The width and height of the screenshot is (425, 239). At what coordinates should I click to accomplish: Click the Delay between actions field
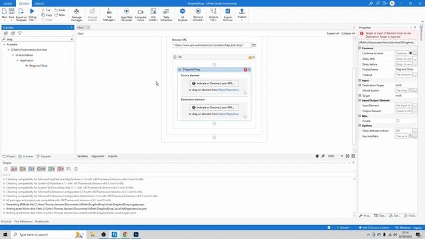point(404,131)
